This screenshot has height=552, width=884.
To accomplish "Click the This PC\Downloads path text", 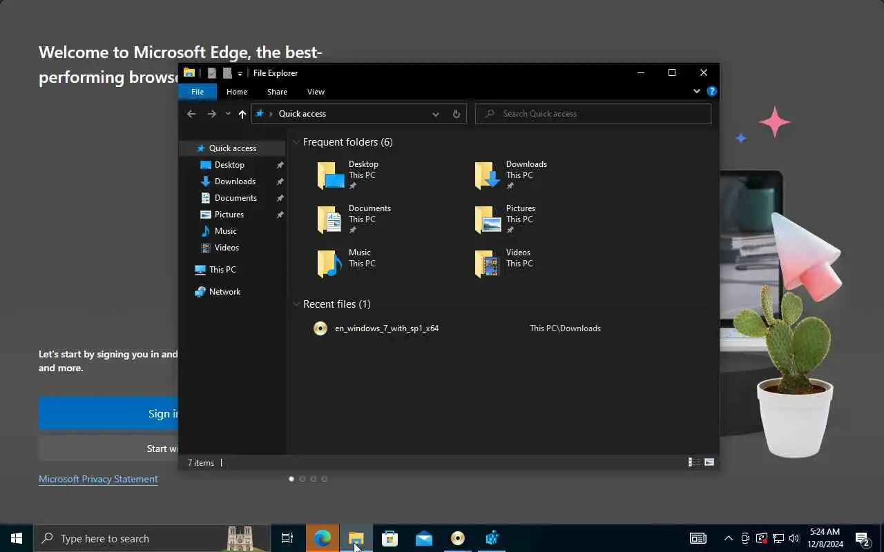I will [x=565, y=328].
